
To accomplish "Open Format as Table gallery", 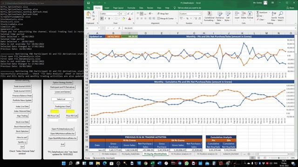I will (220, 16).
